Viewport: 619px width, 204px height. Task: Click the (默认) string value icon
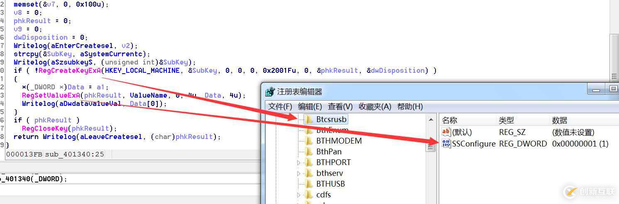click(446, 132)
